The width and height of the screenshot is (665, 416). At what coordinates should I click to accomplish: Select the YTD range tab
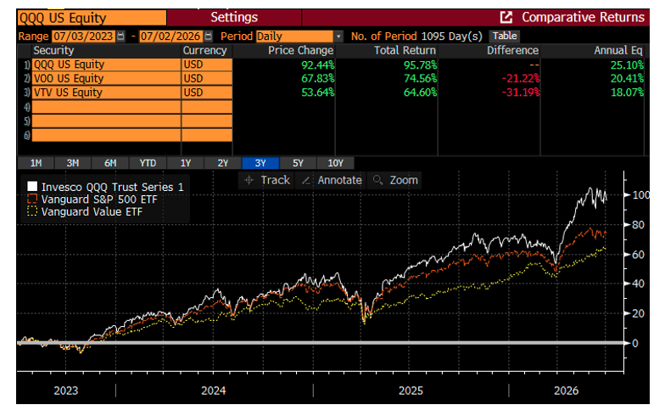[x=148, y=163]
